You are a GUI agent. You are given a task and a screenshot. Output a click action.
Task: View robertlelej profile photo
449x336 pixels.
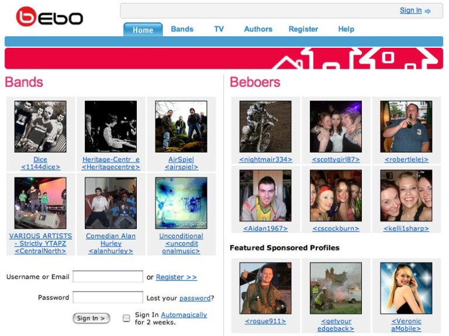coord(406,126)
